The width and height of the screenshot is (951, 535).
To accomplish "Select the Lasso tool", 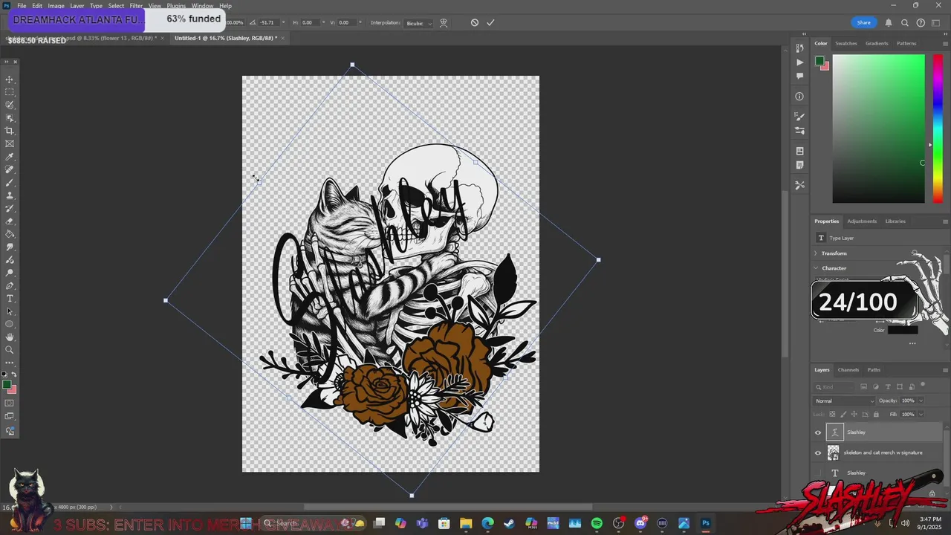I will [10, 105].
